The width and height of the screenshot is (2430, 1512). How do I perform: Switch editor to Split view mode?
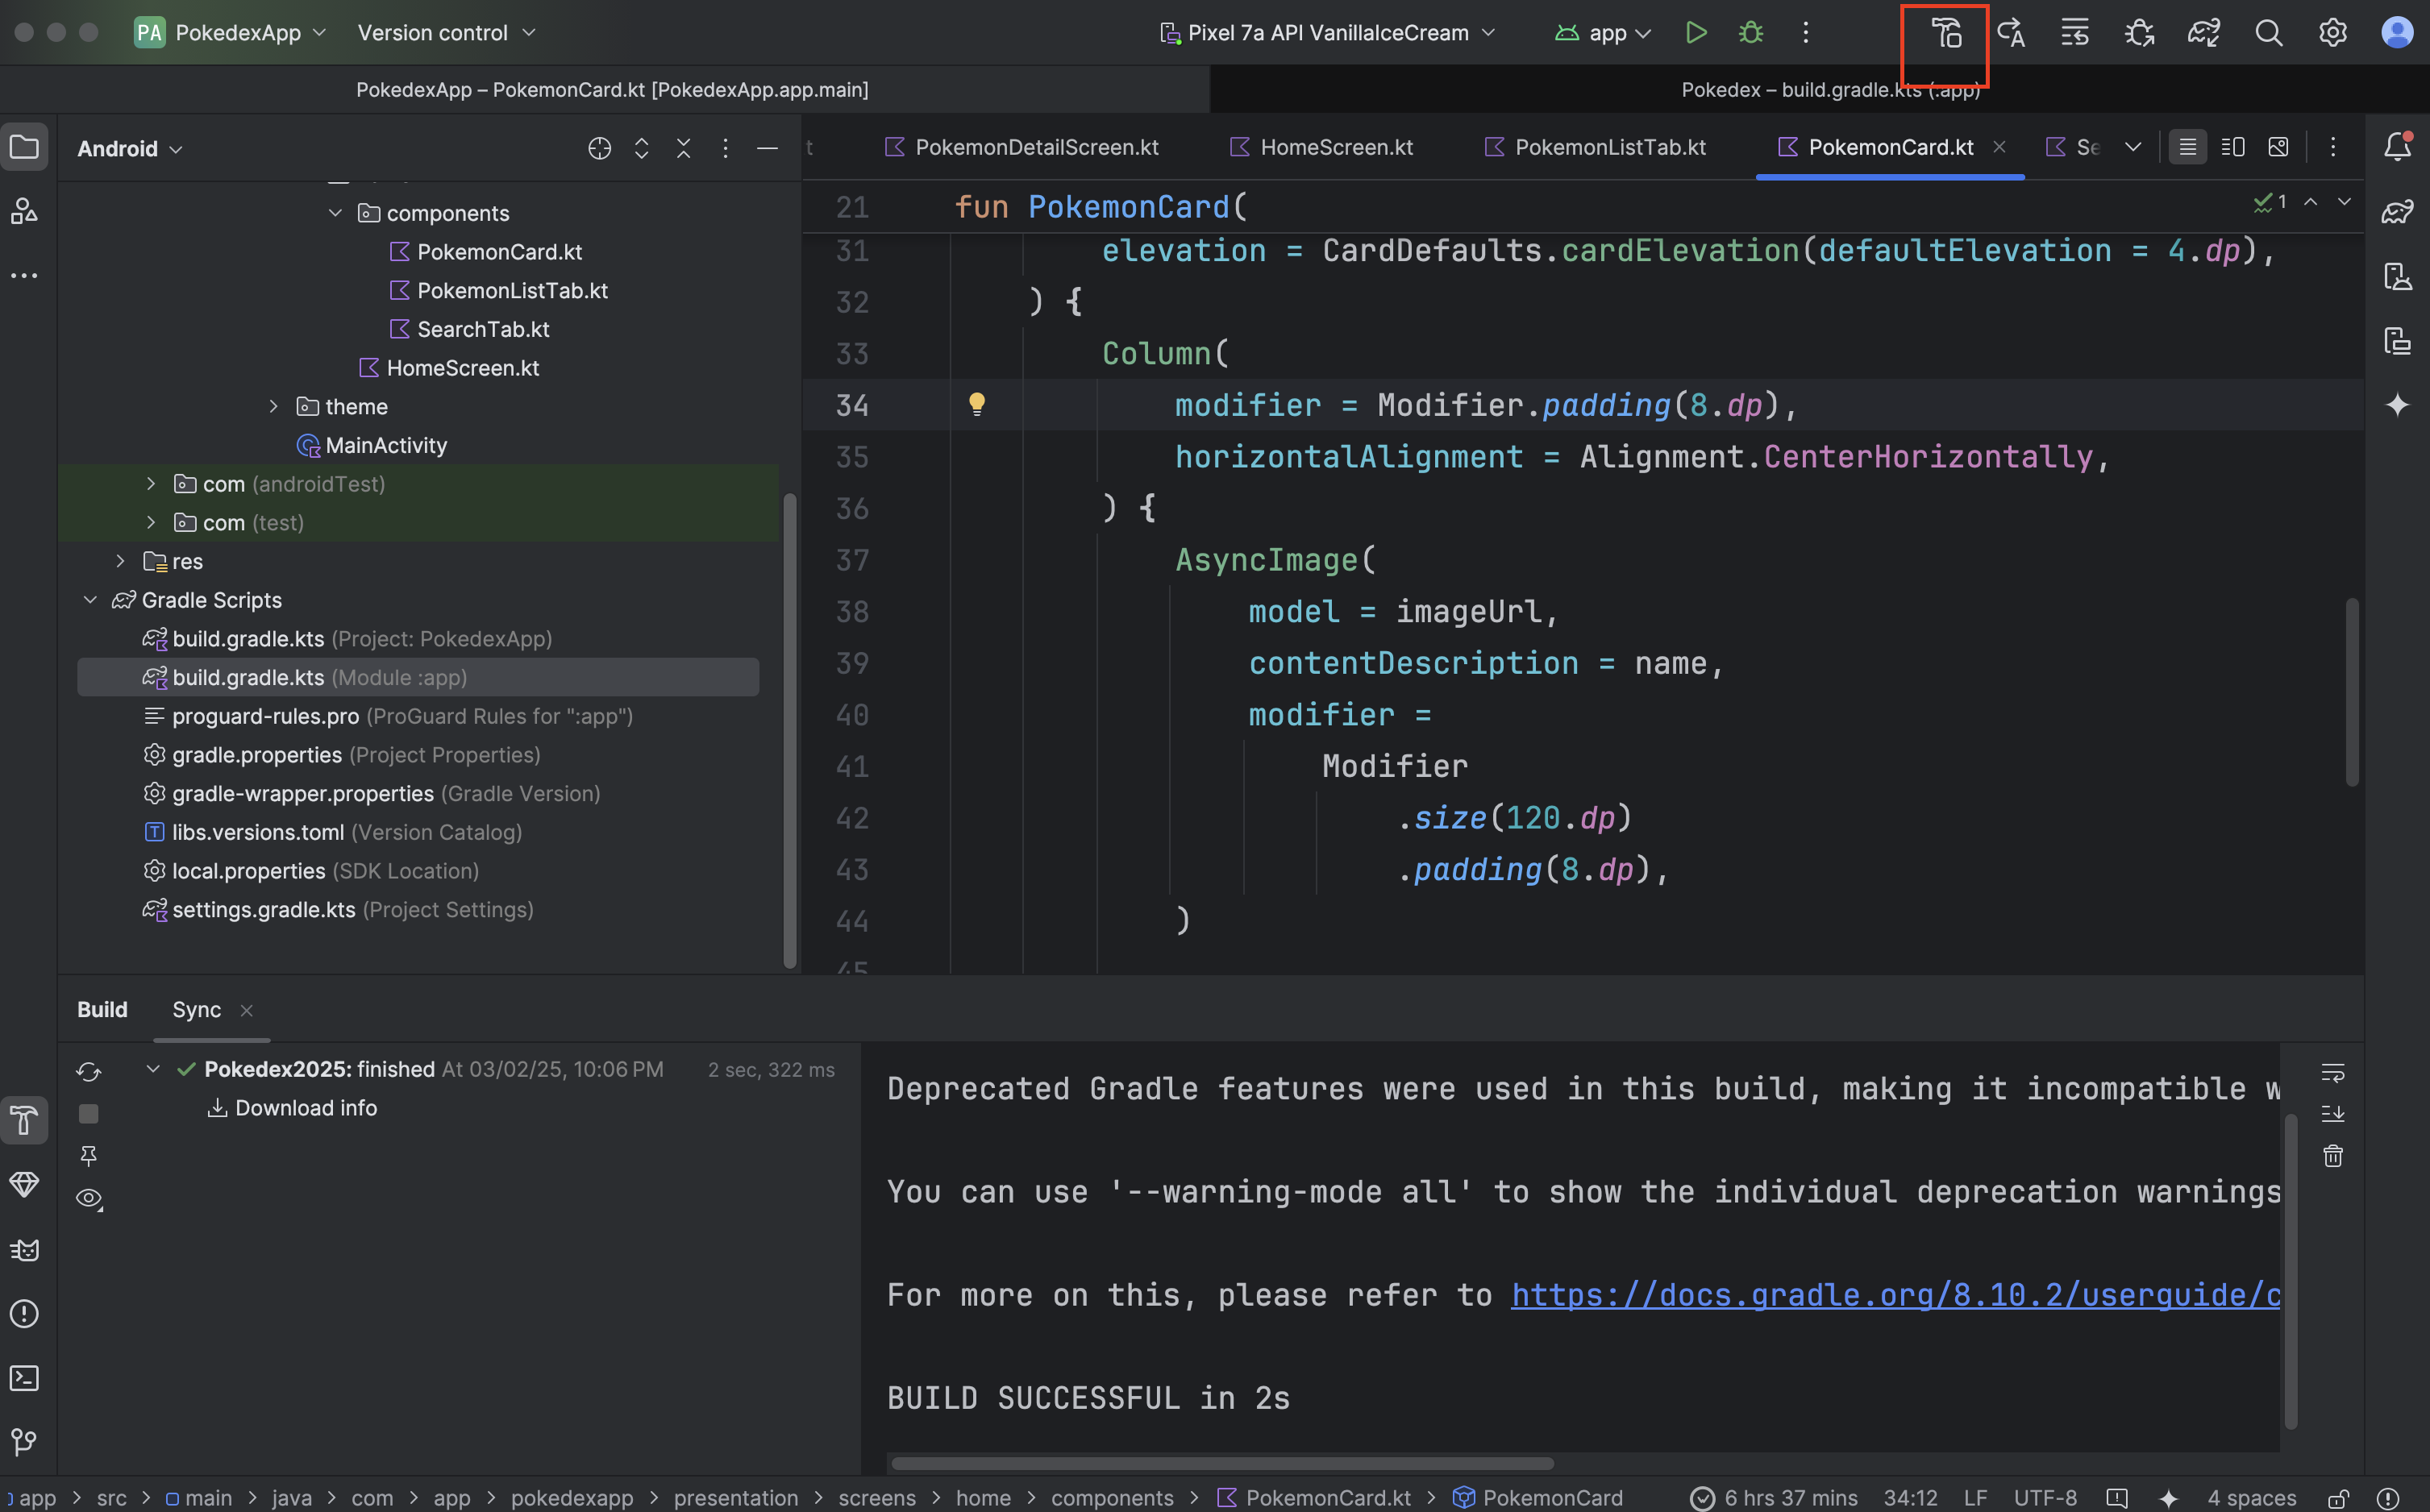[2232, 147]
